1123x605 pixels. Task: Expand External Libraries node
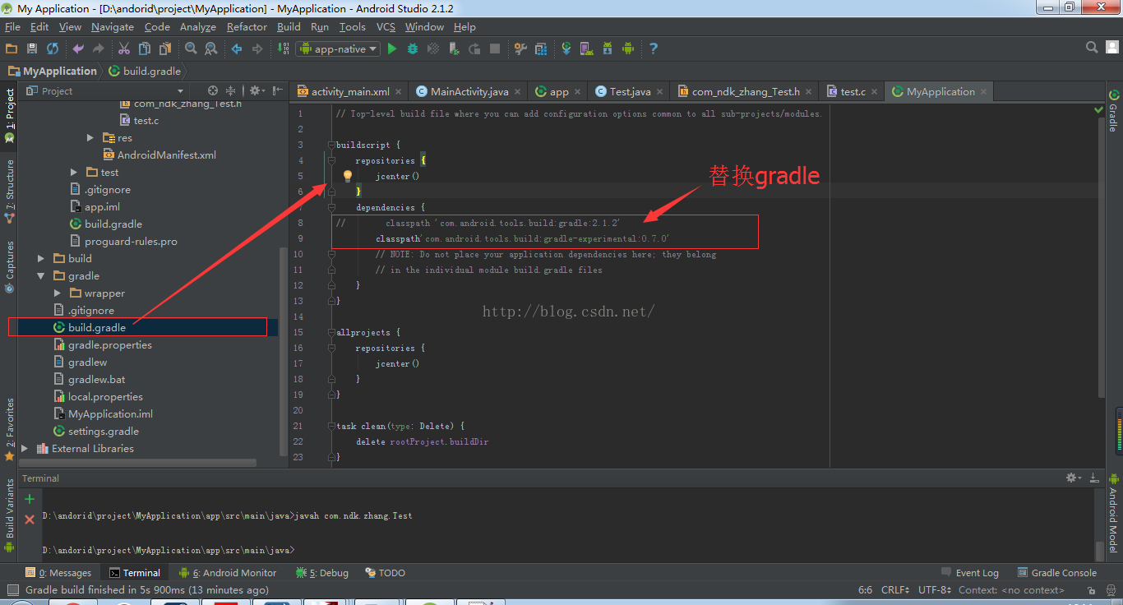tap(25, 448)
